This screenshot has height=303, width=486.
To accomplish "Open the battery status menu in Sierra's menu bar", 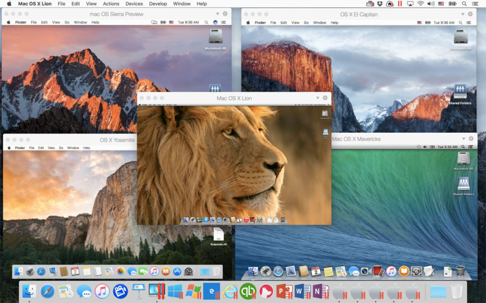I will (x=163, y=22).
